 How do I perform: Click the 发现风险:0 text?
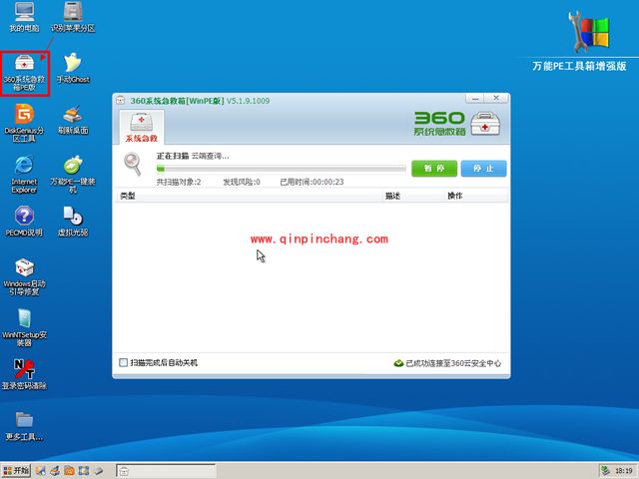(x=242, y=182)
